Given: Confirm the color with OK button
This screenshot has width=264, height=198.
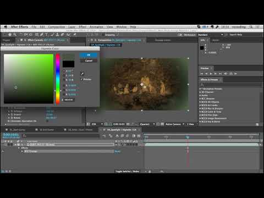Looking at the screenshot, I should click(89, 55).
